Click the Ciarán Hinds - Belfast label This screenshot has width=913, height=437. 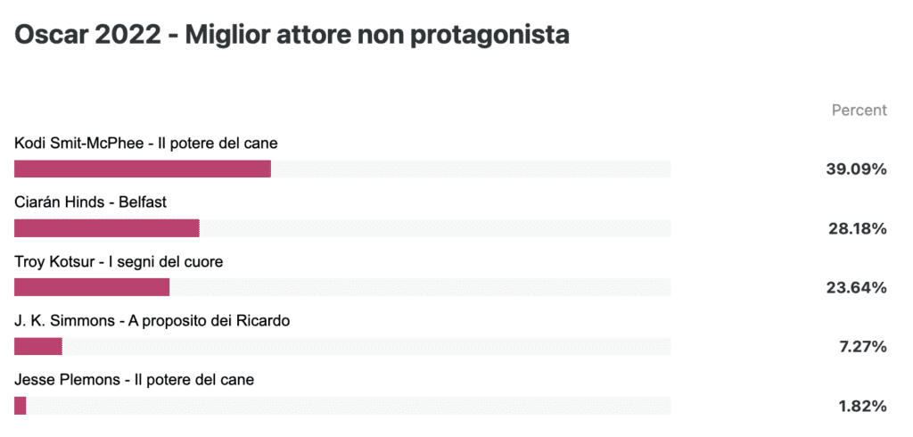(x=90, y=202)
